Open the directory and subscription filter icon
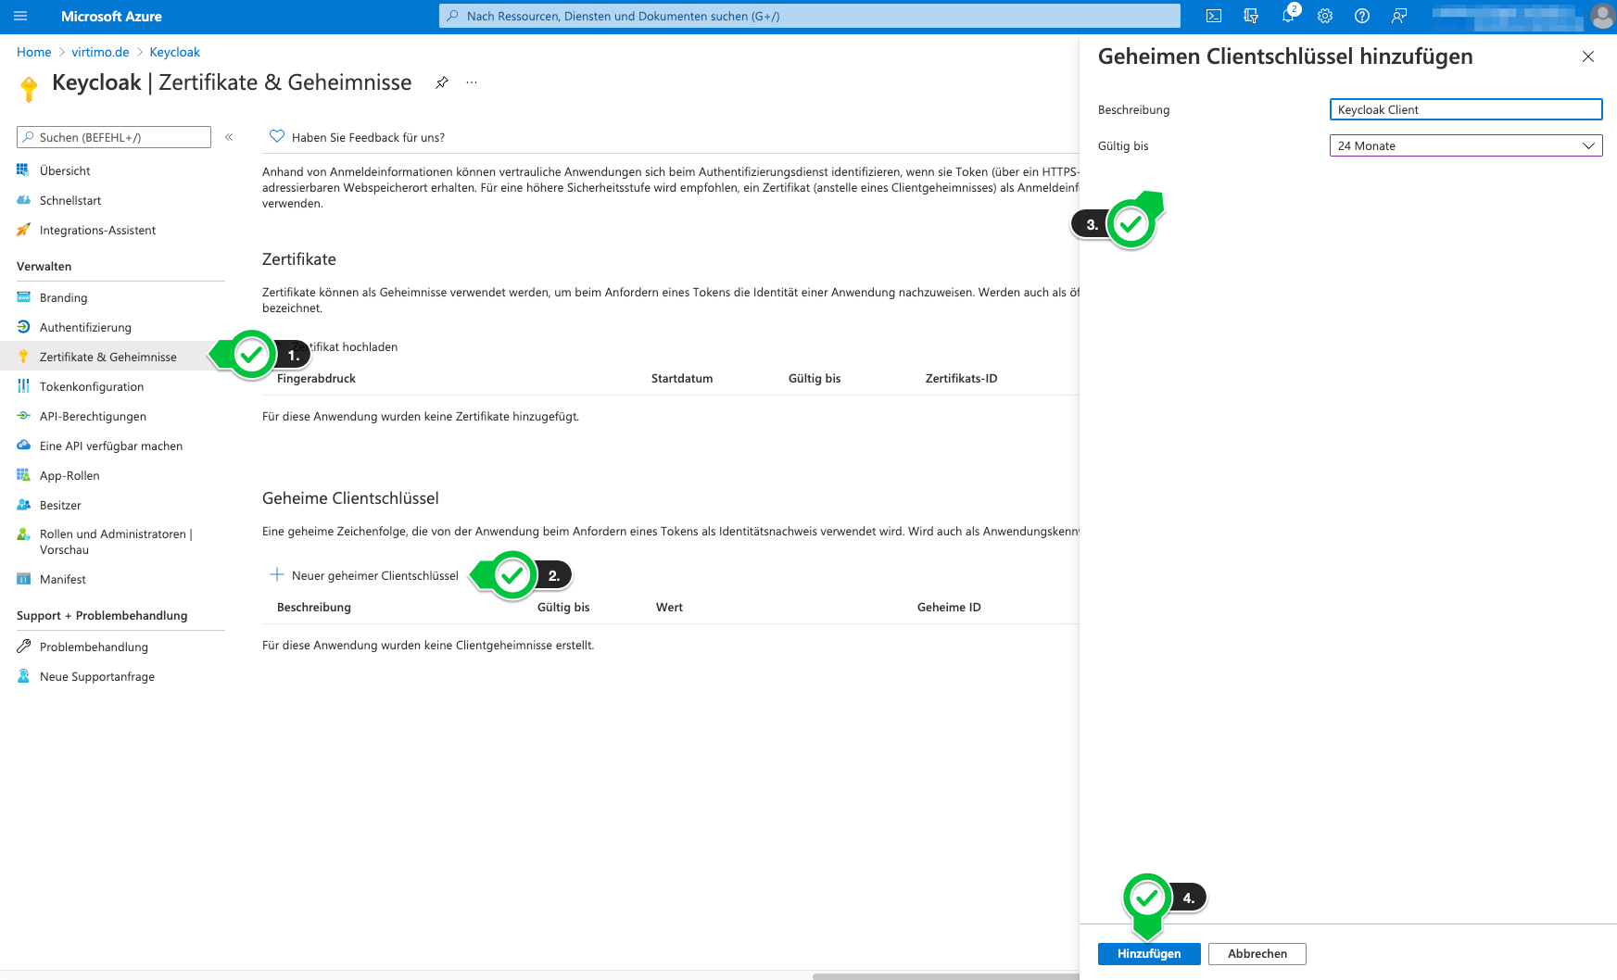The width and height of the screenshot is (1617, 980). coord(1251,16)
